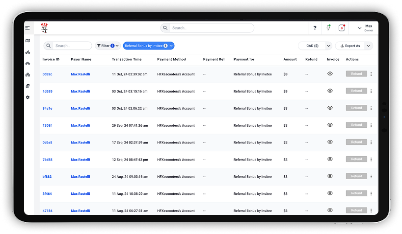
Task: Expand the Referral Bonus by Invitee filter chip
Action: coord(149,46)
